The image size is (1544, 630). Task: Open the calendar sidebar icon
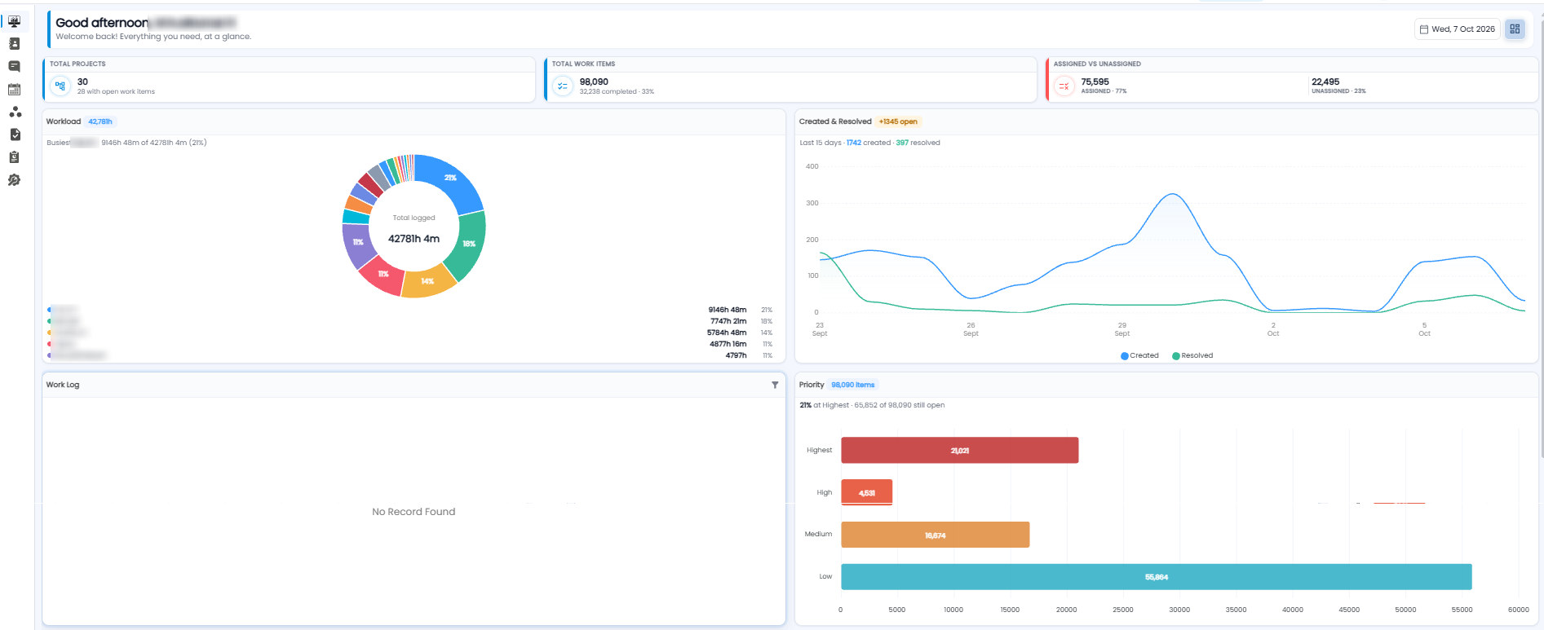point(14,90)
